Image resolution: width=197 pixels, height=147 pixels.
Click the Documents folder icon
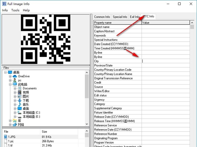click(x=20, y=88)
